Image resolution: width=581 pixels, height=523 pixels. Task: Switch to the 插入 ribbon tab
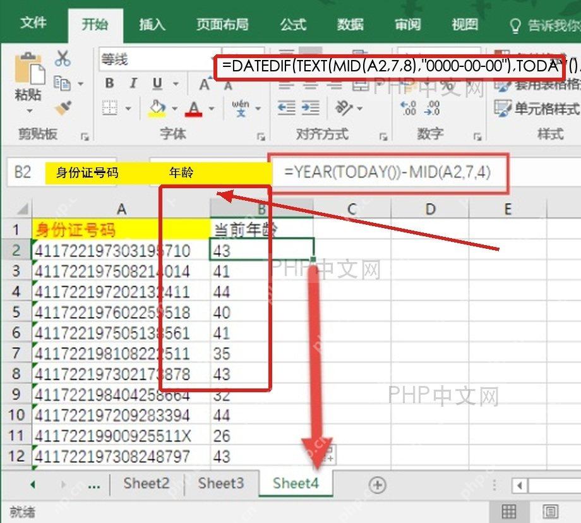(152, 25)
